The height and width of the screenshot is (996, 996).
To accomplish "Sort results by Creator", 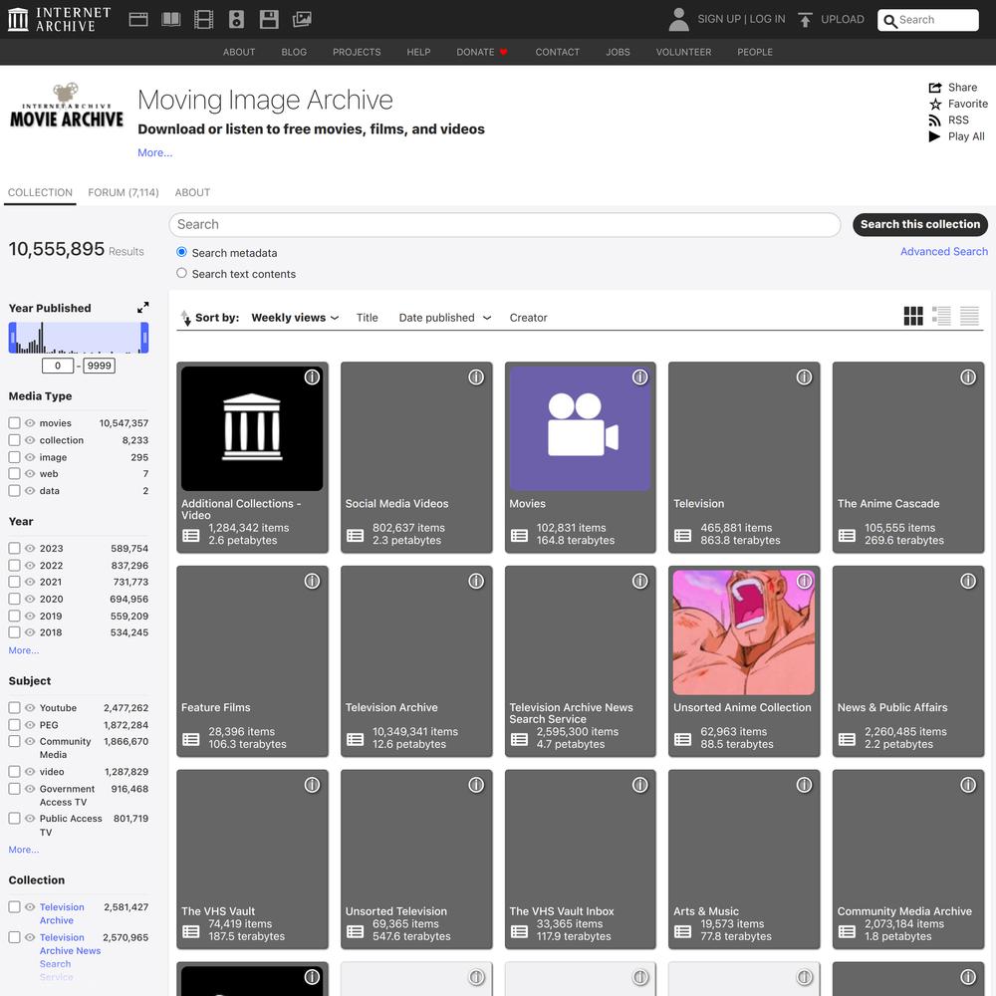I will [529, 318].
